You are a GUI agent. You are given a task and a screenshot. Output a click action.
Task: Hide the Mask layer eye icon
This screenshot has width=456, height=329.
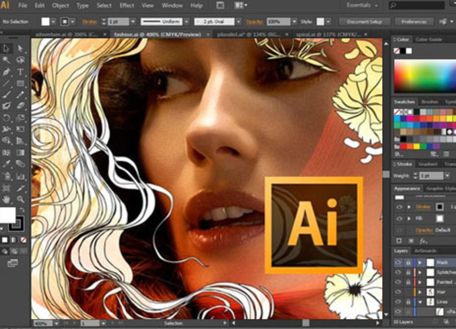click(398, 263)
